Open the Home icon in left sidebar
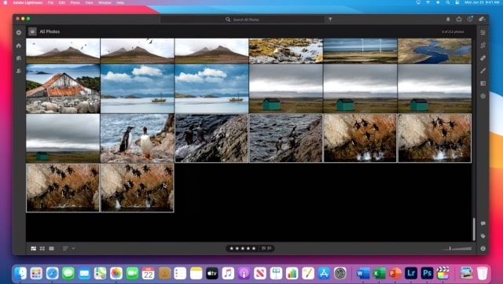 19,46
